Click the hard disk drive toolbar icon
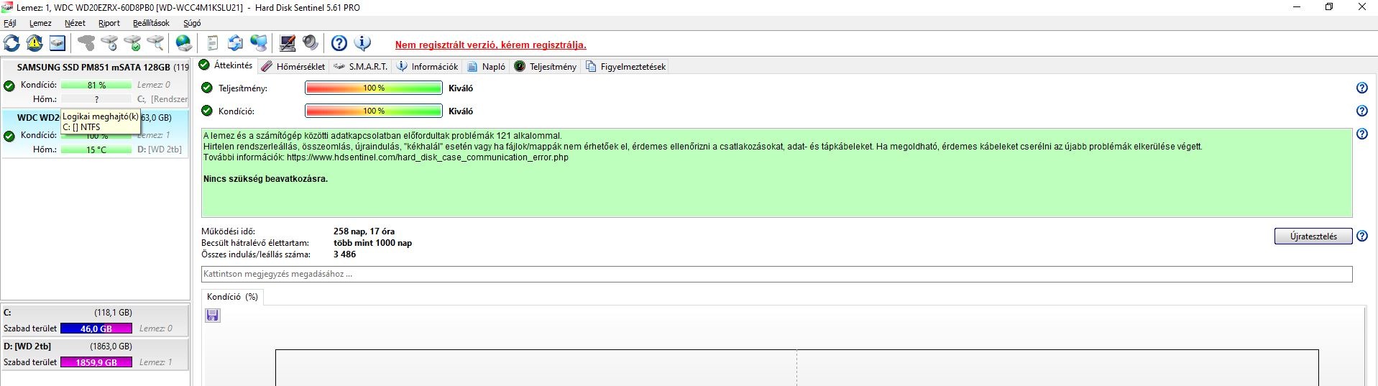Image resolution: width=1378 pixels, height=386 pixels. pyautogui.click(x=58, y=43)
